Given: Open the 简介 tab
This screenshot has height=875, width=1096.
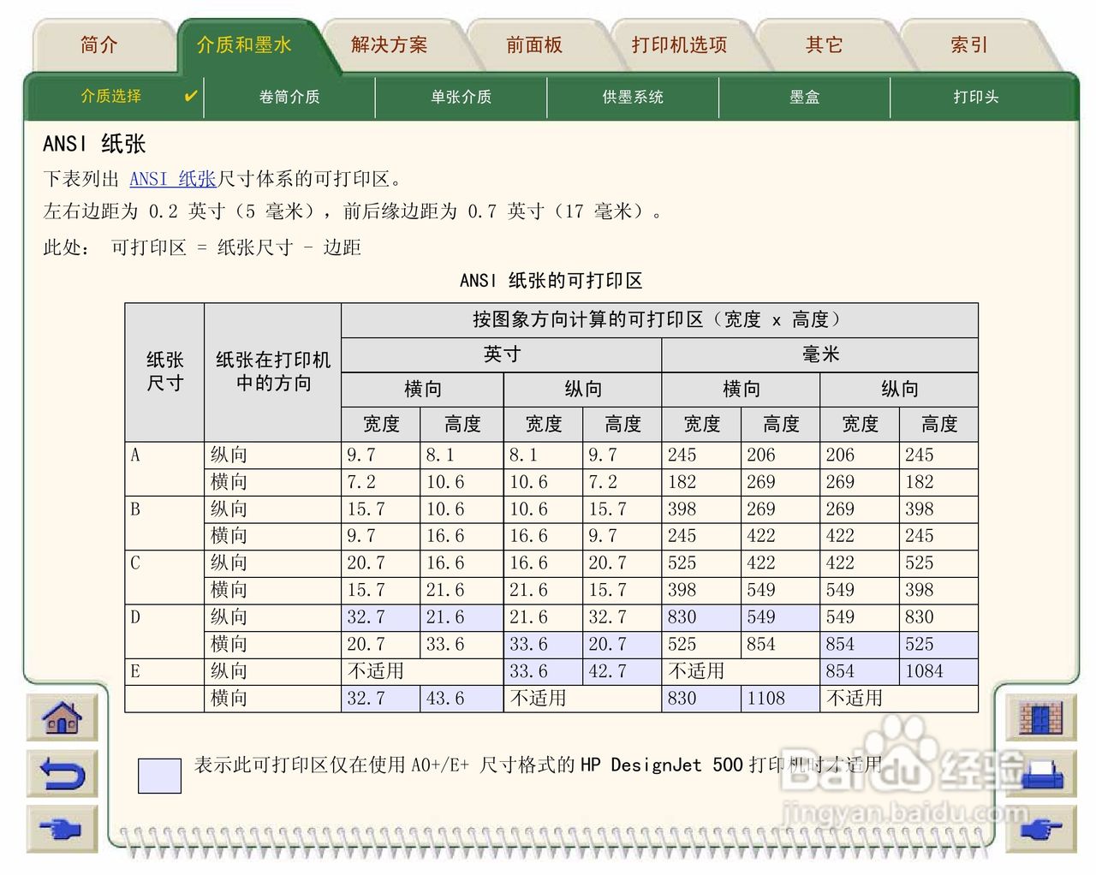Looking at the screenshot, I should (99, 45).
